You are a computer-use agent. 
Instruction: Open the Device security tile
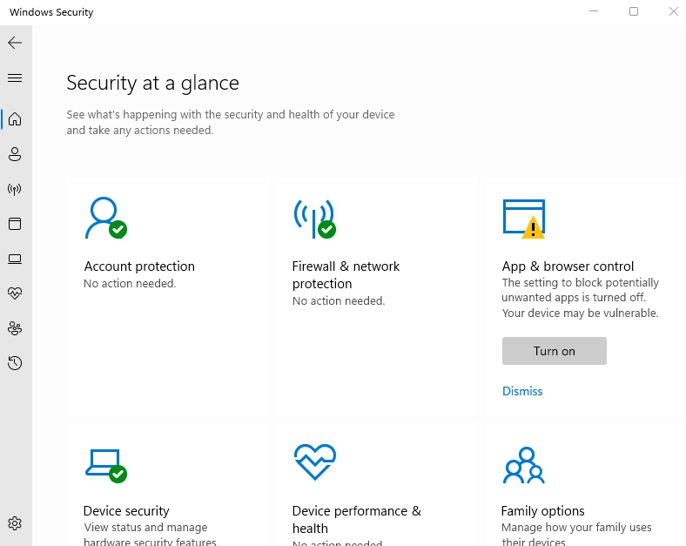click(126, 511)
